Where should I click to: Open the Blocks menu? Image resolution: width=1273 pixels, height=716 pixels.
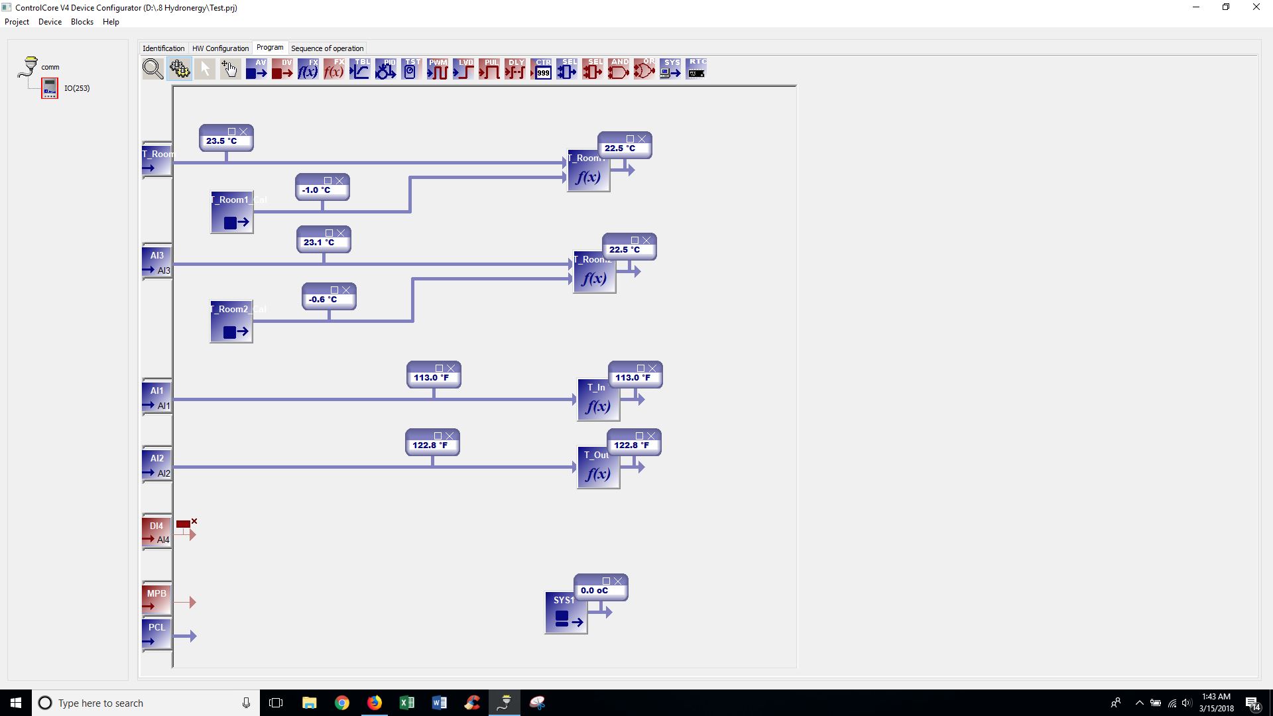click(82, 22)
